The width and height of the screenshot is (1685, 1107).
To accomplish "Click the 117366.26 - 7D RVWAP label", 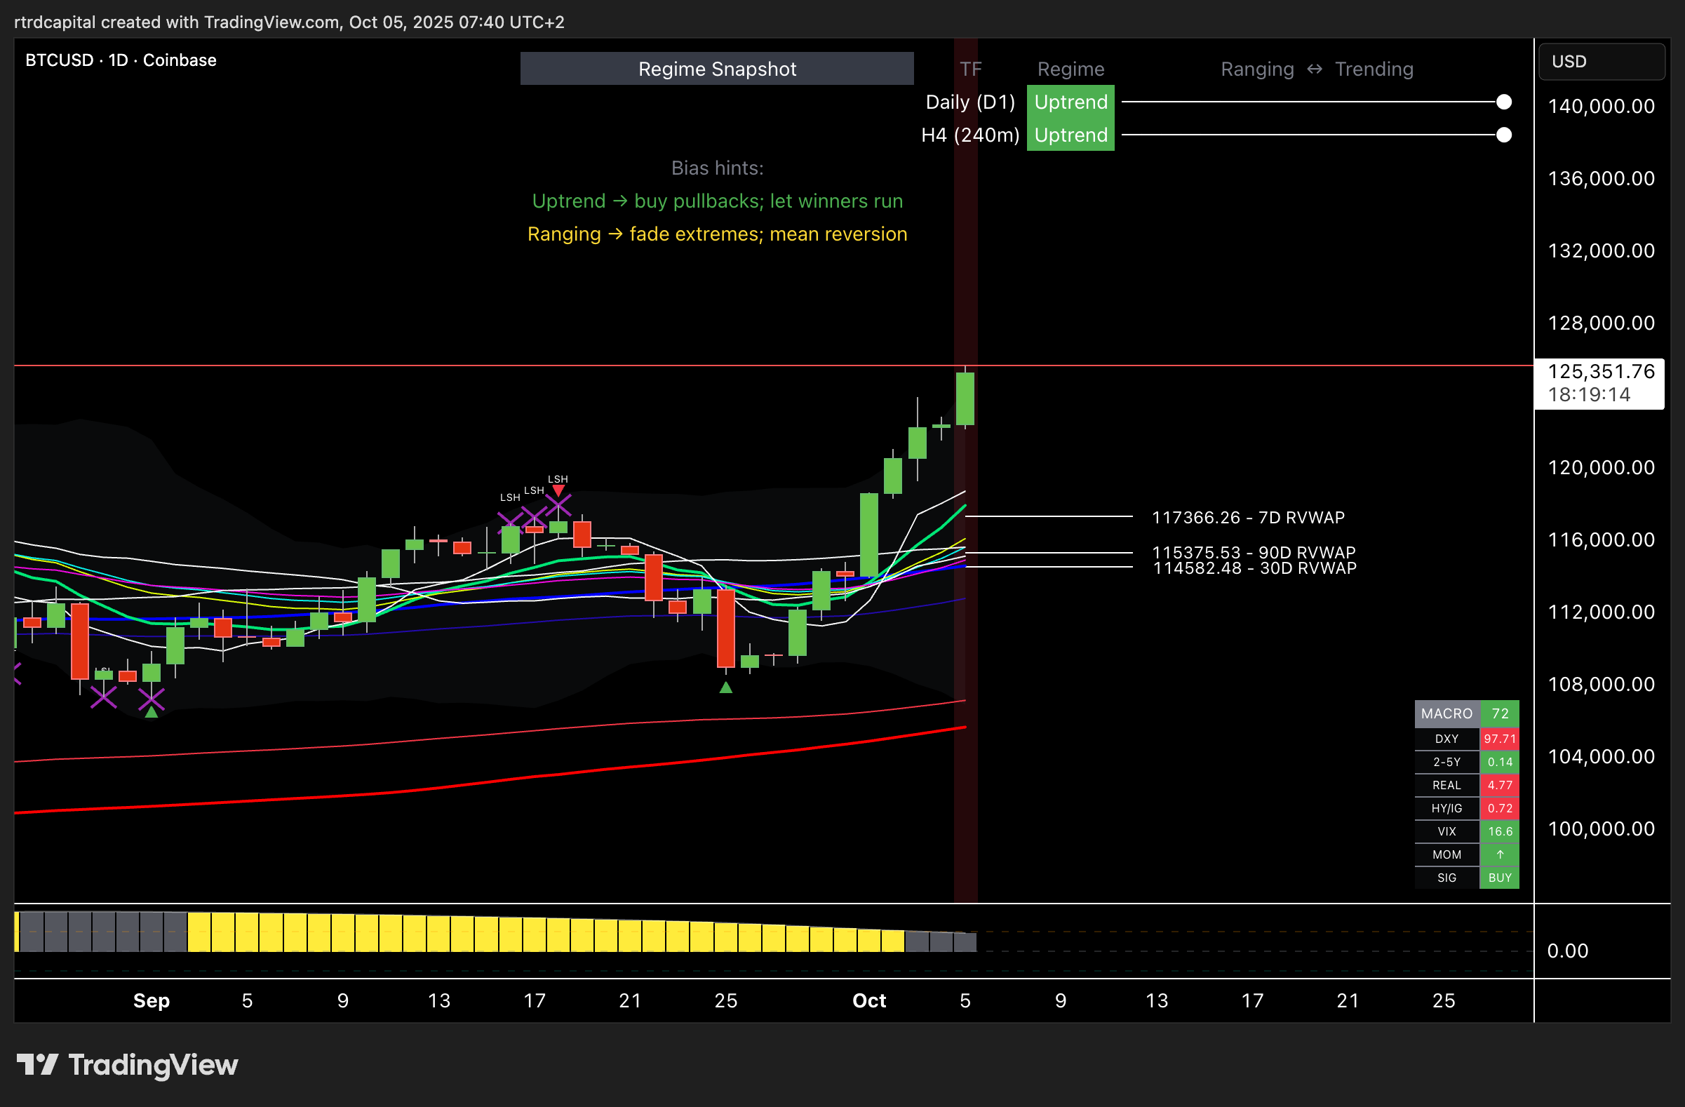I will click(1248, 518).
